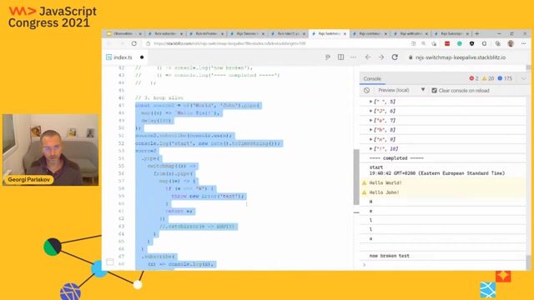Open the browser Collections icon
Viewport: 534px width, 300px height.
click(497, 43)
